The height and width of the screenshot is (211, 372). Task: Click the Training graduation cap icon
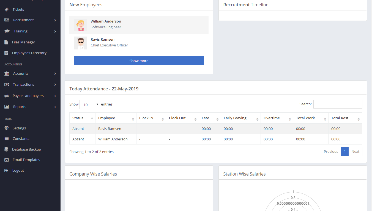(x=7, y=31)
